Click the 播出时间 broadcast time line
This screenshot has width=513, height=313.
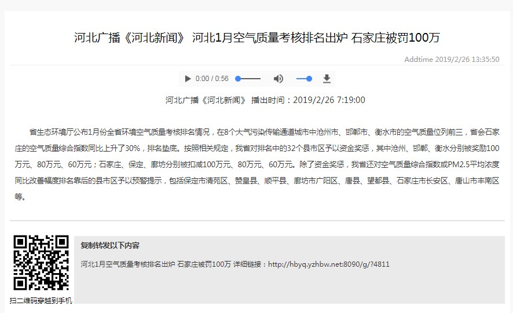click(x=308, y=100)
